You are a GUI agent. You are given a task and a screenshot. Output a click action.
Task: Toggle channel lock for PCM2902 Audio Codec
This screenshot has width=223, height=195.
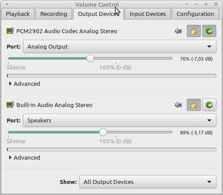[x=194, y=31]
